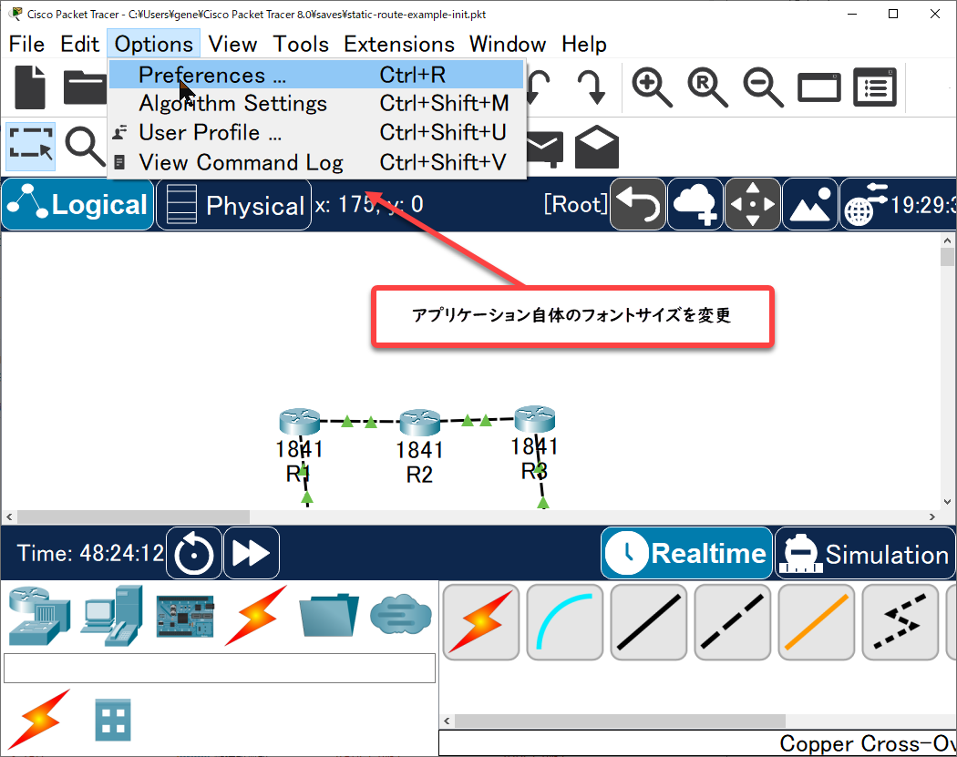This screenshot has width=957, height=757.
Task: Click router R2 in the workspace
Action: point(419,423)
